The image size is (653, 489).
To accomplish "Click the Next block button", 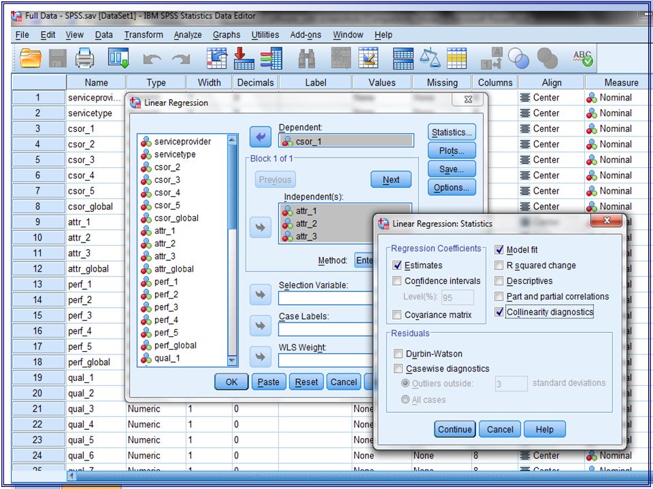I will click(391, 179).
